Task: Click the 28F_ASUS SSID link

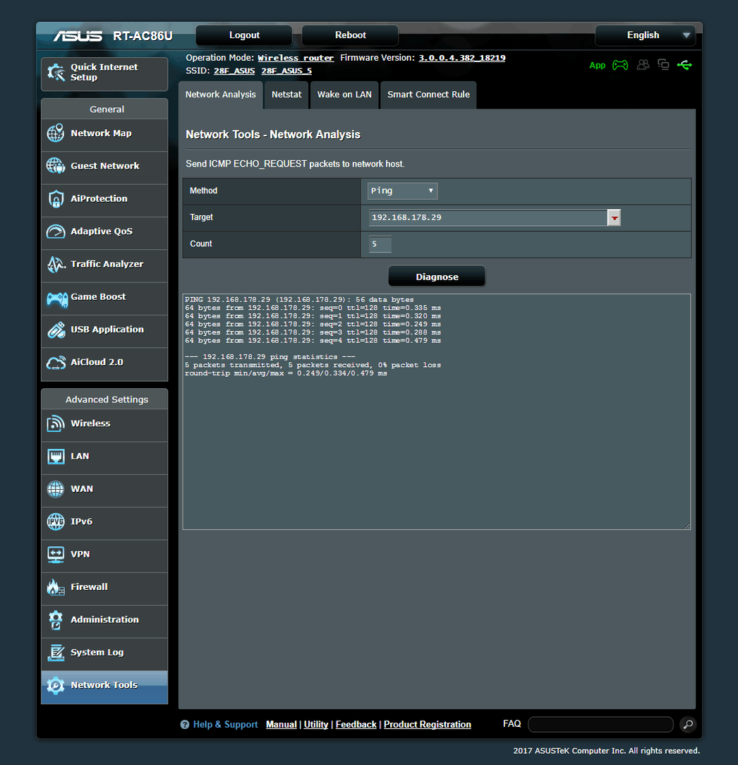Action: point(234,71)
